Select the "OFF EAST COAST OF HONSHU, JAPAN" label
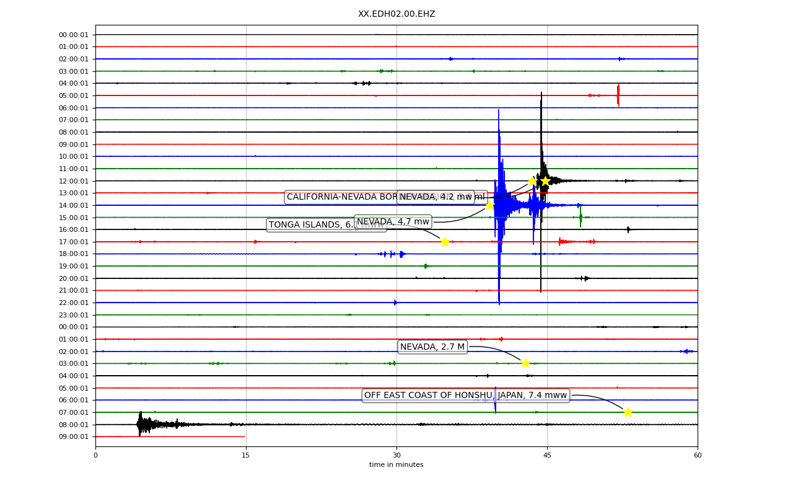The height and width of the screenshot is (496, 793). click(465, 396)
